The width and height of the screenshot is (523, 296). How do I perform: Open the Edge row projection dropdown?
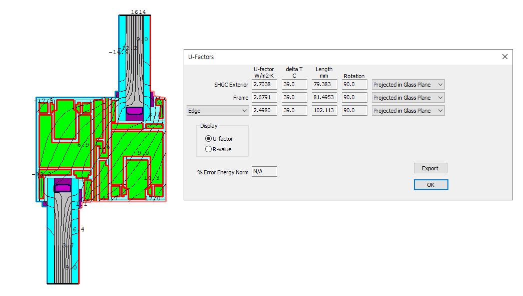pos(408,111)
